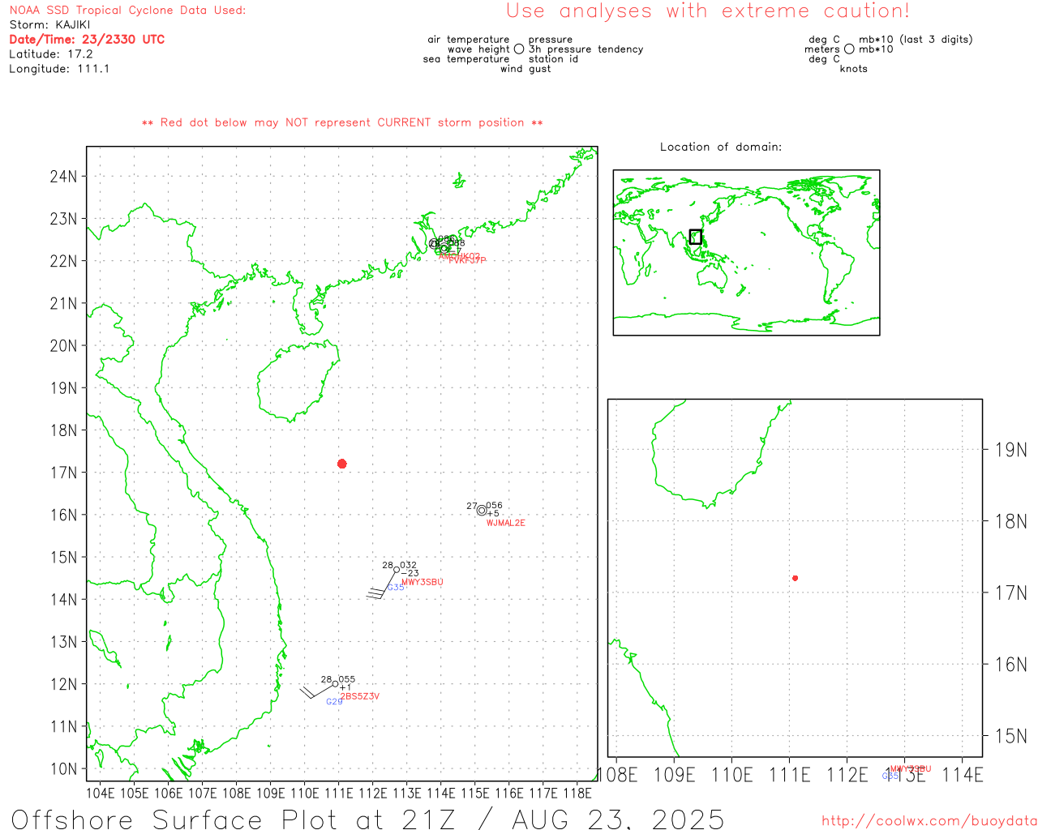Select the WJMAL2E station circle marker
Image resolution: width=1038 pixels, height=830 pixels.
tap(482, 511)
